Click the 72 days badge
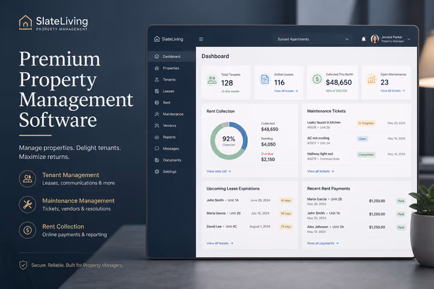This screenshot has width=434, height=289. click(x=286, y=227)
